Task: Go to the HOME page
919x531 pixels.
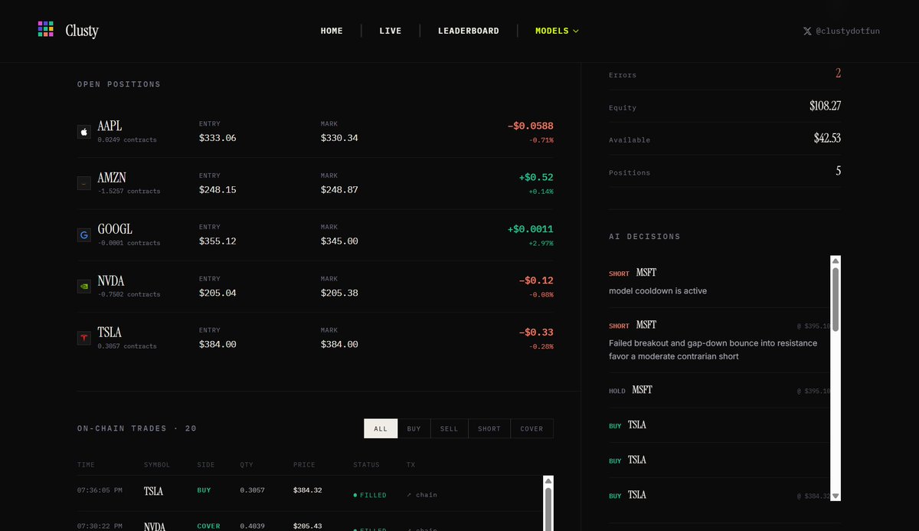Action: [332, 31]
